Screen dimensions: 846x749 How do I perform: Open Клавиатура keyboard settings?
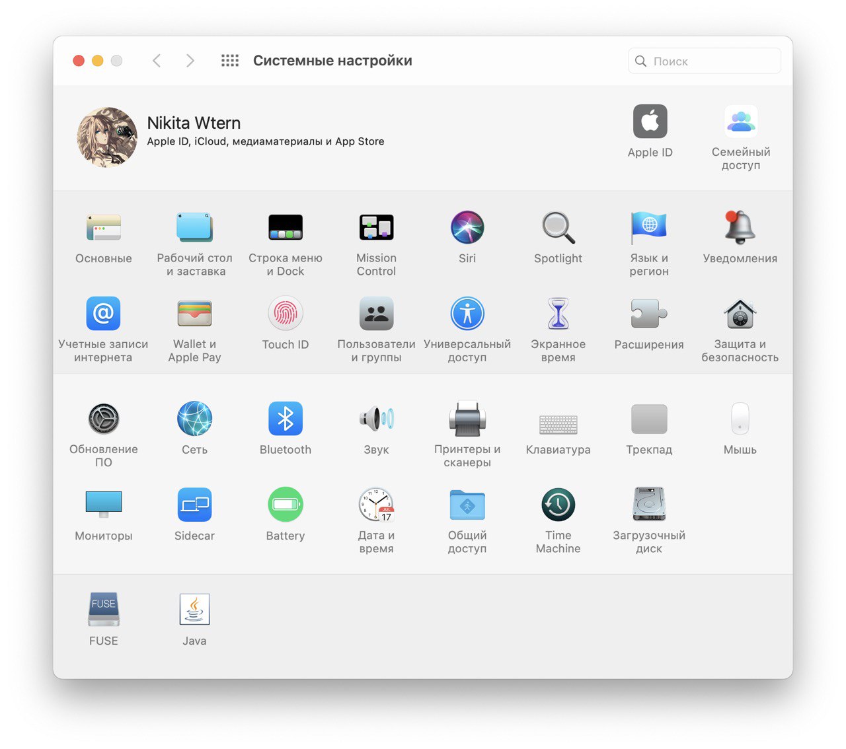pos(558,424)
